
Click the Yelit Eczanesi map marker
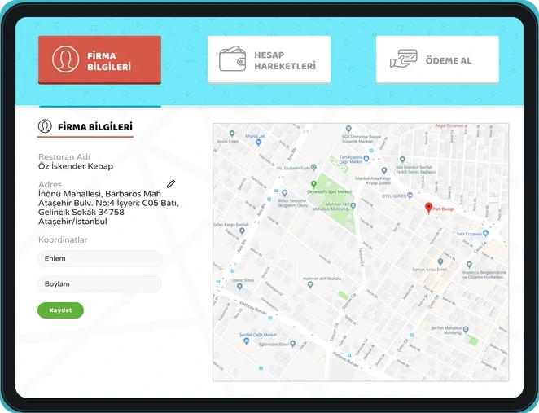click(x=485, y=234)
